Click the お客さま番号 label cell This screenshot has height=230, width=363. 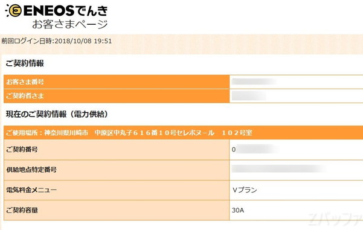(x=117, y=81)
